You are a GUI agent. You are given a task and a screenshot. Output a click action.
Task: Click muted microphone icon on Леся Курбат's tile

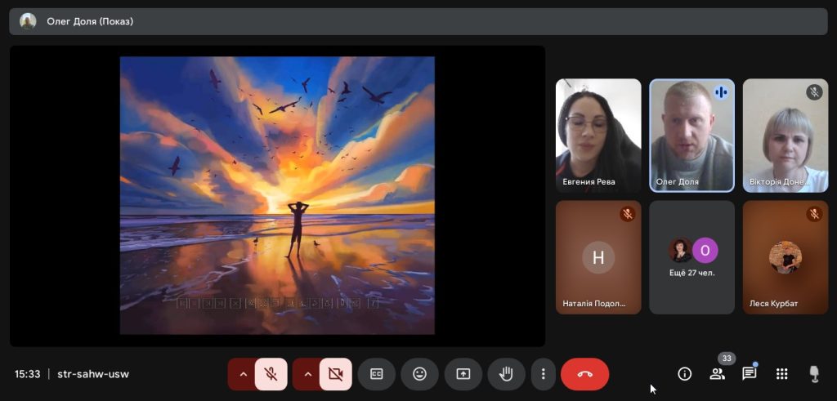click(x=814, y=214)
